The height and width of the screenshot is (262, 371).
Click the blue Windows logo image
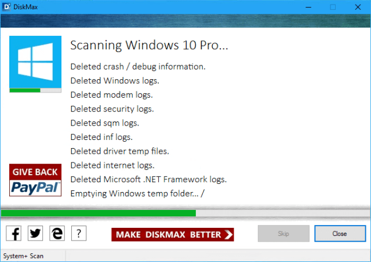pyautogui.click(x=35, y=62)
